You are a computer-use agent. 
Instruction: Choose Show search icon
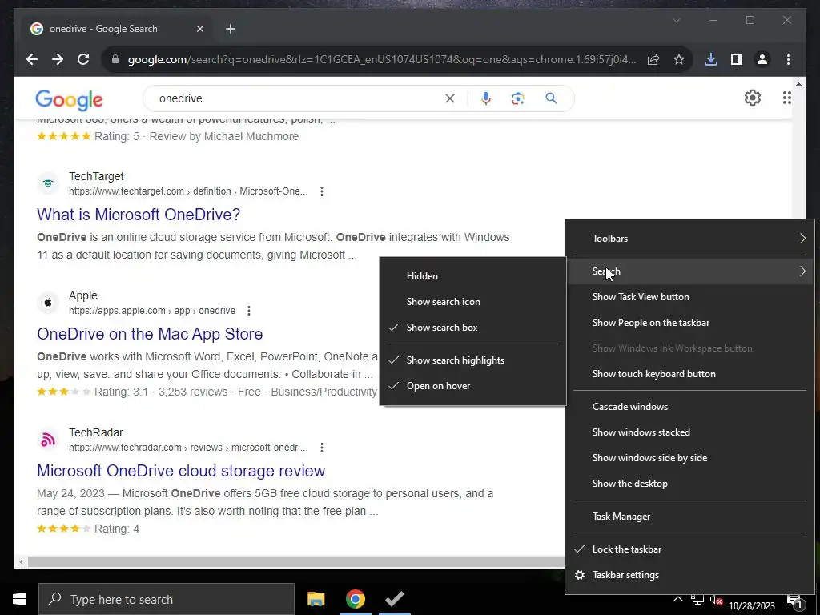coord(472,302)
